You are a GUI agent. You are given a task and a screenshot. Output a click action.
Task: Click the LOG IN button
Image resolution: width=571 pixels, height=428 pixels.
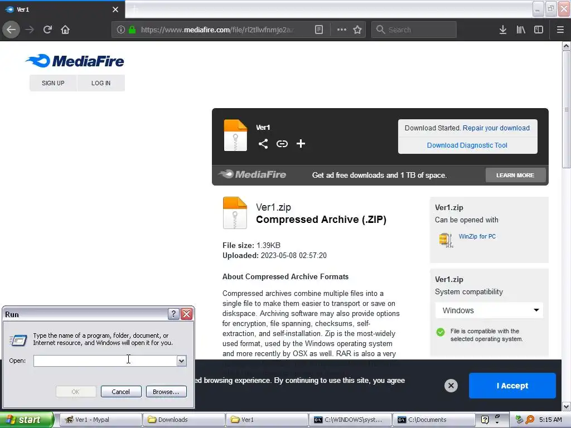(x=101, y=83)
